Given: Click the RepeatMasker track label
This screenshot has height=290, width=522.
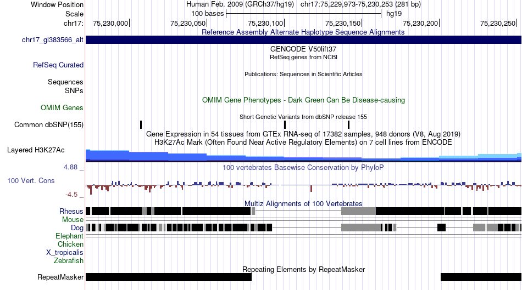Looking at the screenshot, I should coord(60,277).
